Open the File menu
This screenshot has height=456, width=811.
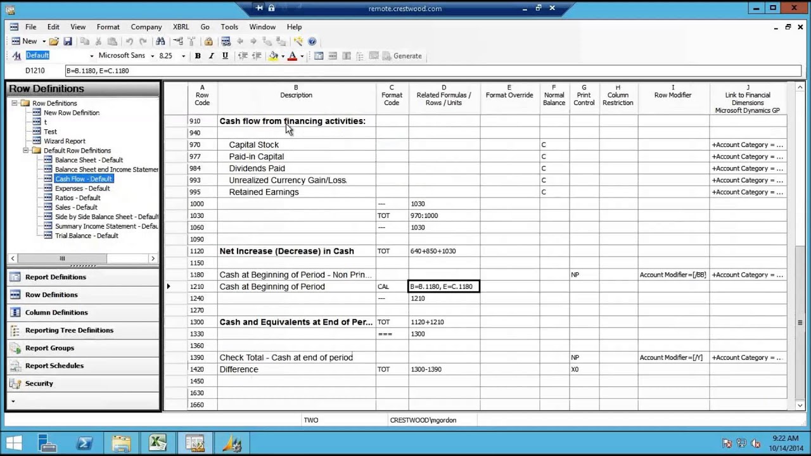pos(30,27)
